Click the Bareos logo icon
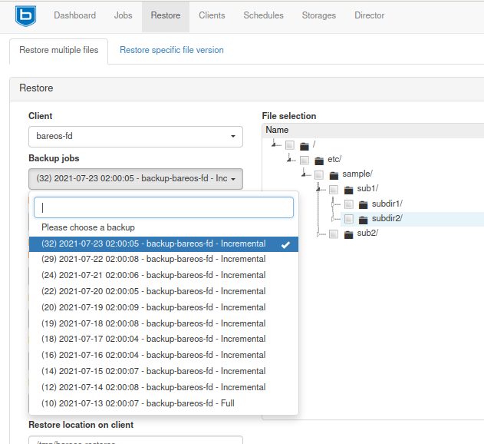This screenshot has width=484, height=444. [x=25, y=15]
